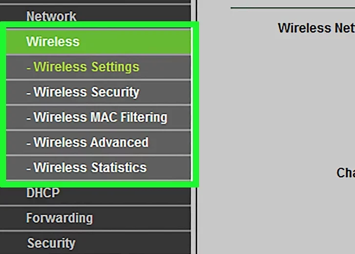Image resolution: width=355 pixels, height=254 pixels.
Task: Click the partially visible Cha label
Action: tap(346, 173)
